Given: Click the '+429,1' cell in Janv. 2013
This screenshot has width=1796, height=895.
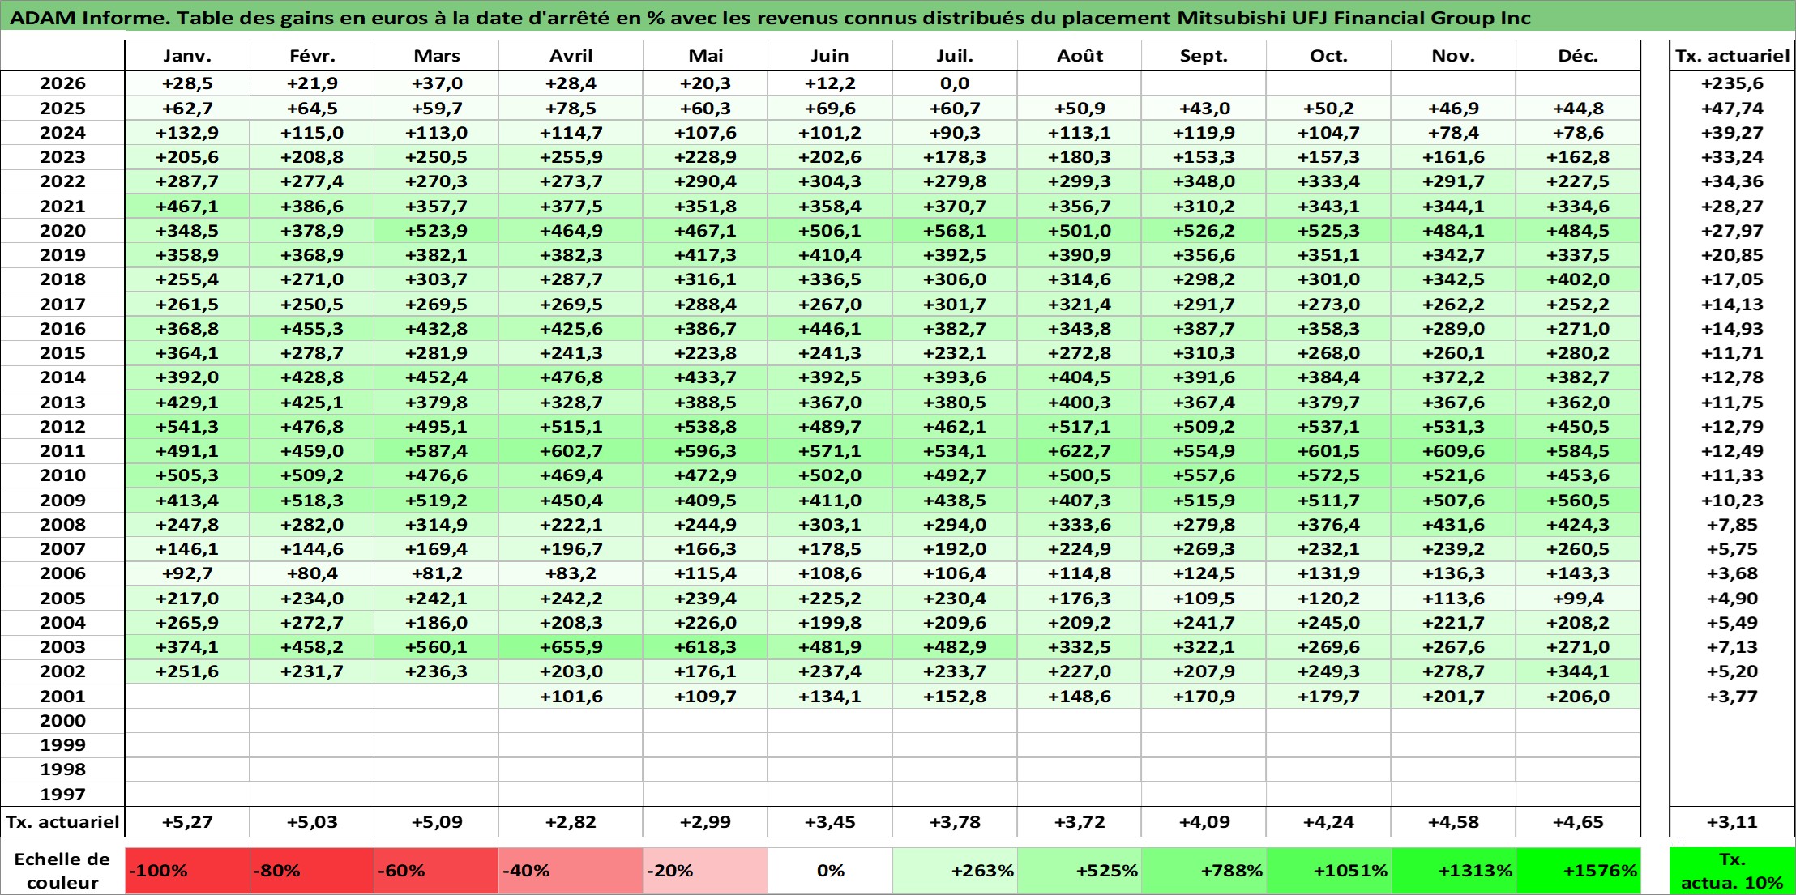Looking at the screenshot, I should click(x=187, y=403).
